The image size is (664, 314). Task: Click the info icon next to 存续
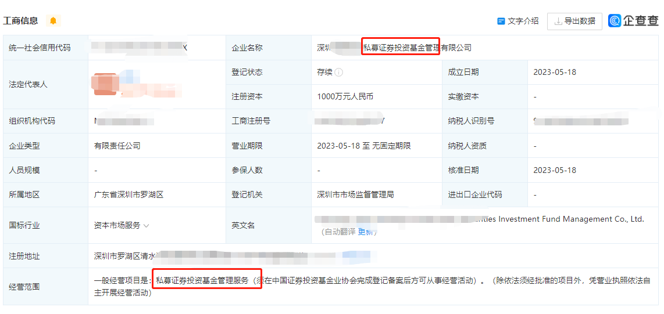339,73
